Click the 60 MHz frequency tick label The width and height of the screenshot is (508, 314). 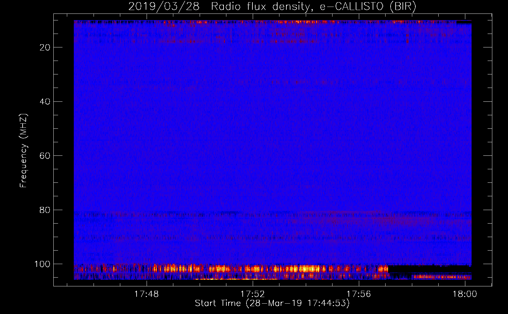45,156
